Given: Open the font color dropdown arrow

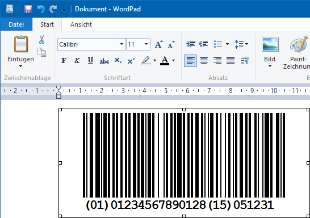Looking at the screenshot, I should (x=173, y=61).
